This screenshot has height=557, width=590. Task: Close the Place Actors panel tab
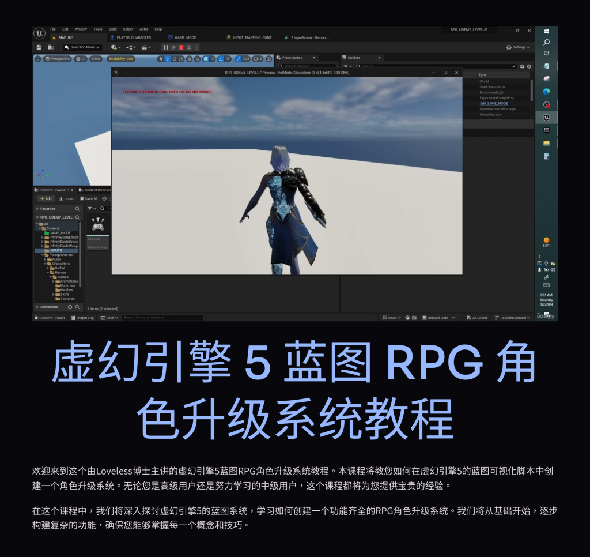[314, 58]
